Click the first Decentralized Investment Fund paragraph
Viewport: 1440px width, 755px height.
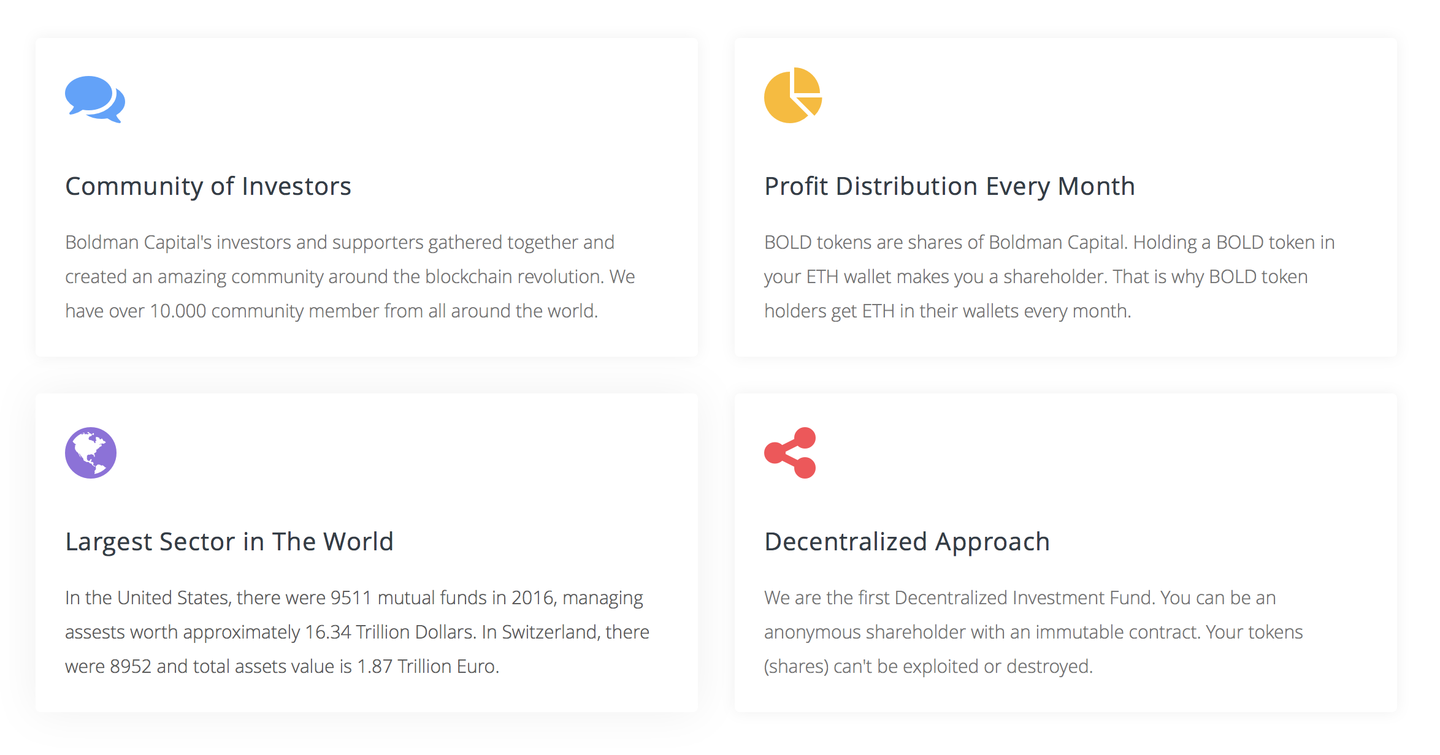click(x=1033, y=632)
